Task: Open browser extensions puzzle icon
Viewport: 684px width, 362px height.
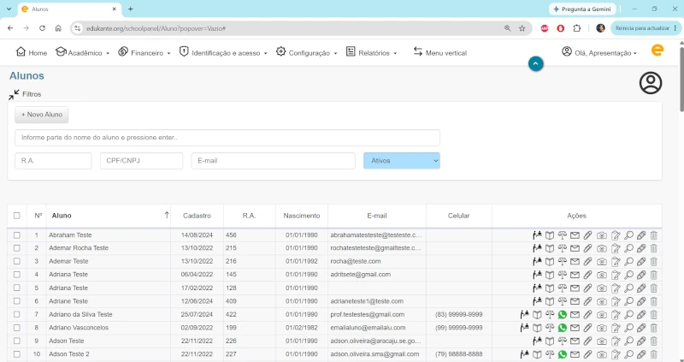Action: (576, 28)
